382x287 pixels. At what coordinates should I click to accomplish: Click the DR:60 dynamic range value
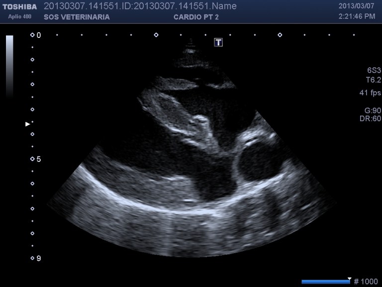pos(371,119)
